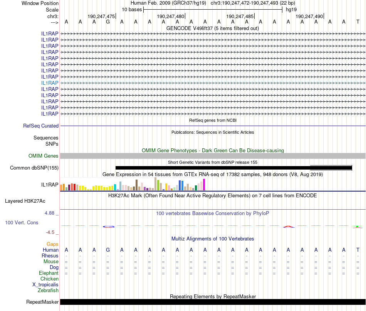366x311 pixels.
Task: Click the 190,247,485 ruler marker
Action: pos(240,16)
